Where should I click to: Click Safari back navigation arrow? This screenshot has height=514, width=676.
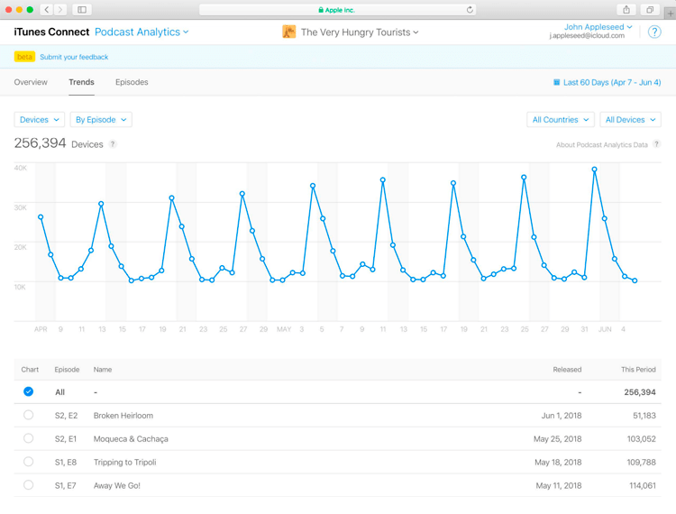pyautogui.click(x=47, y=10)
